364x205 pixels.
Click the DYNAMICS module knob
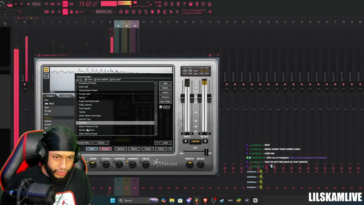132,164
